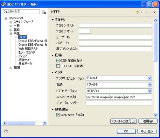The image size is (160, 138).
Task: Click the help question mark icon
Action: pos(6,131)
